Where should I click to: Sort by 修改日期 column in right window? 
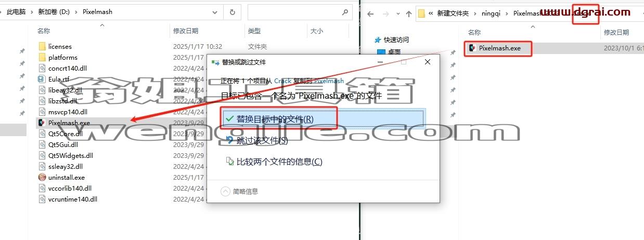pos(616,32)
